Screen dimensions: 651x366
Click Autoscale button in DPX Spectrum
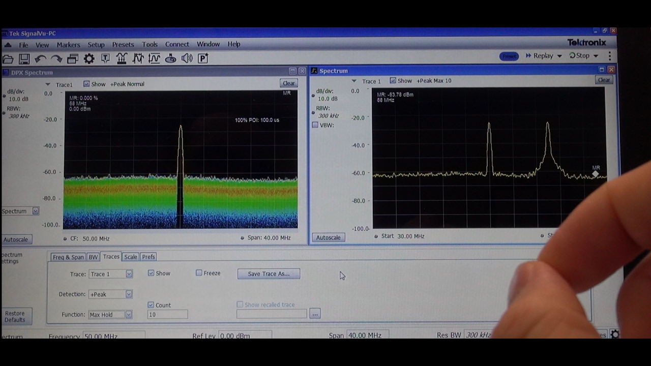16,239
